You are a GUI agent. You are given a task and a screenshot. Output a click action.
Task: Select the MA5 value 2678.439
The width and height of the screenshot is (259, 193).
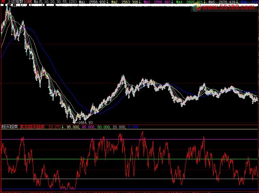tap(227, 2)
